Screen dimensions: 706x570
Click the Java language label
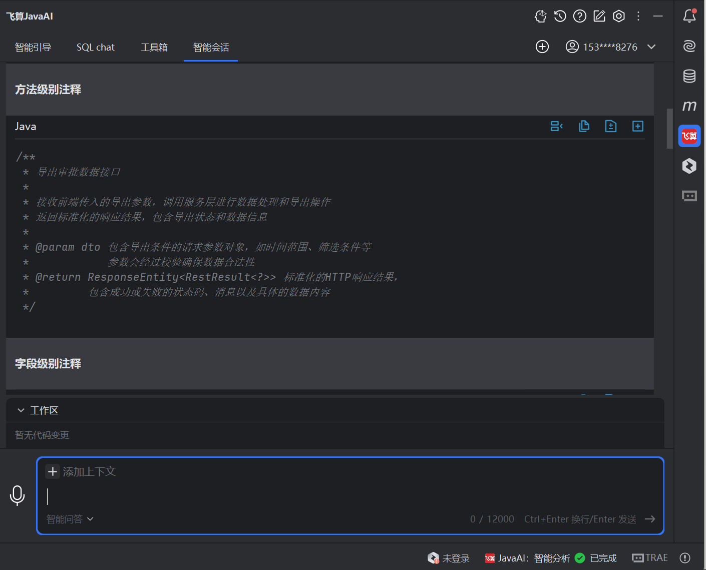tap(26, 126)
